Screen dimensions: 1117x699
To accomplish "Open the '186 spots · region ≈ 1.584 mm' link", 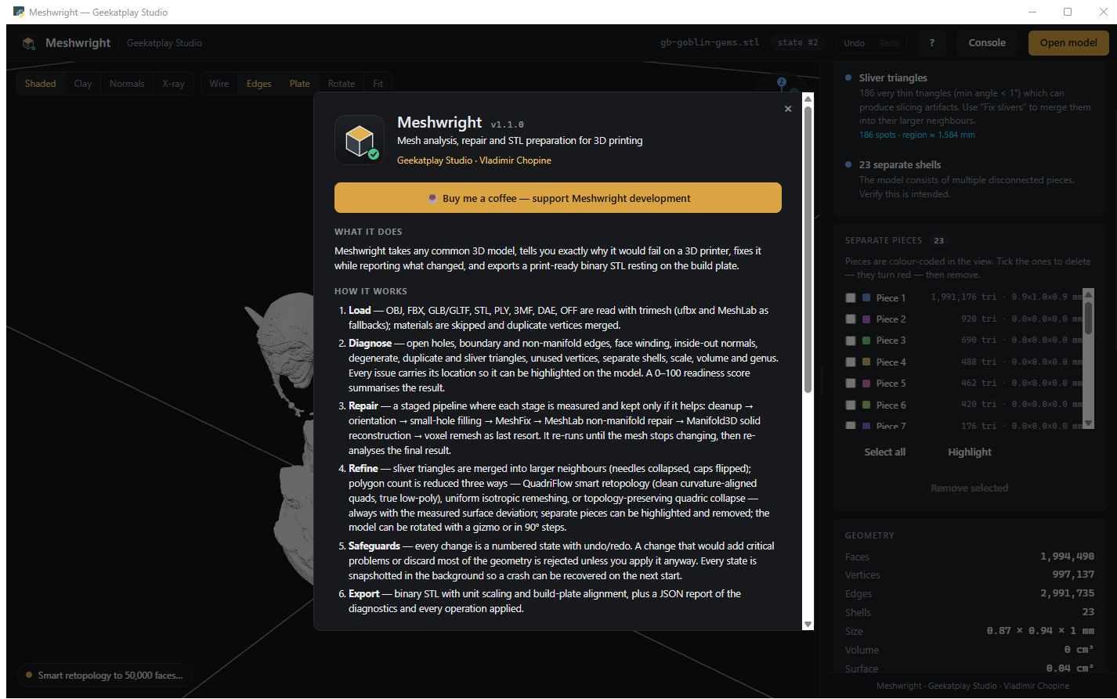I will click(917, 135).
